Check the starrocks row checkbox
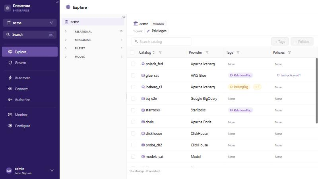Viewport: 318px width, 179px height. (x=133, y=110)
